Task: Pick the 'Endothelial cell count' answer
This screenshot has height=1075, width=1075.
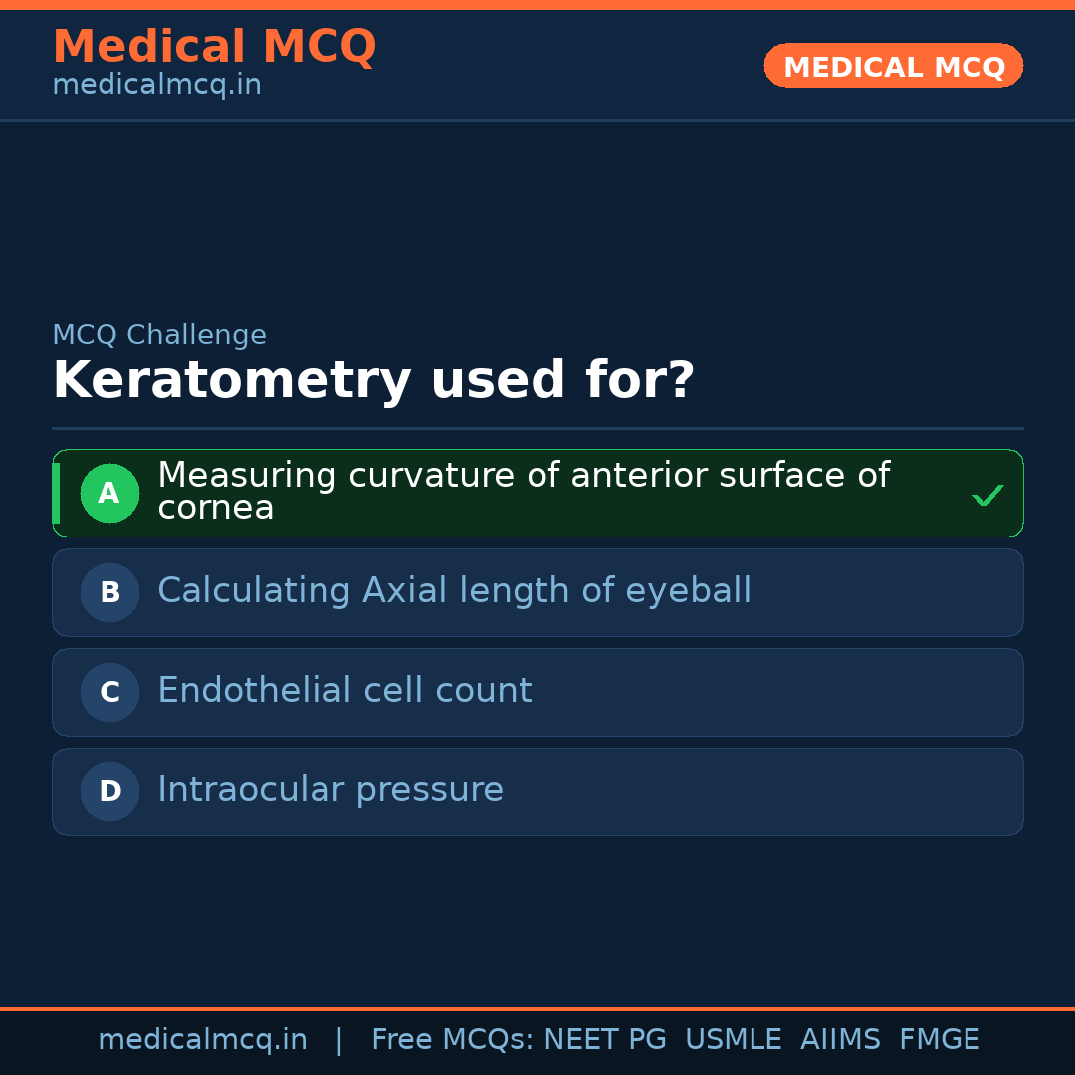Action: pos(344,691)
